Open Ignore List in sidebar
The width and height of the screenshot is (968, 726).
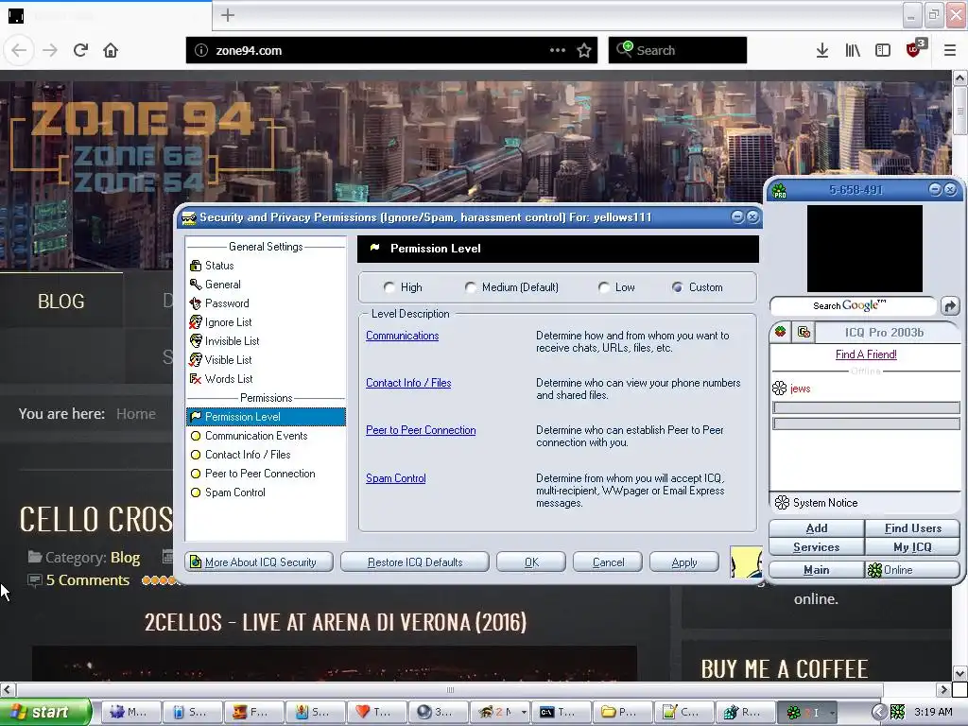[229, 322]
